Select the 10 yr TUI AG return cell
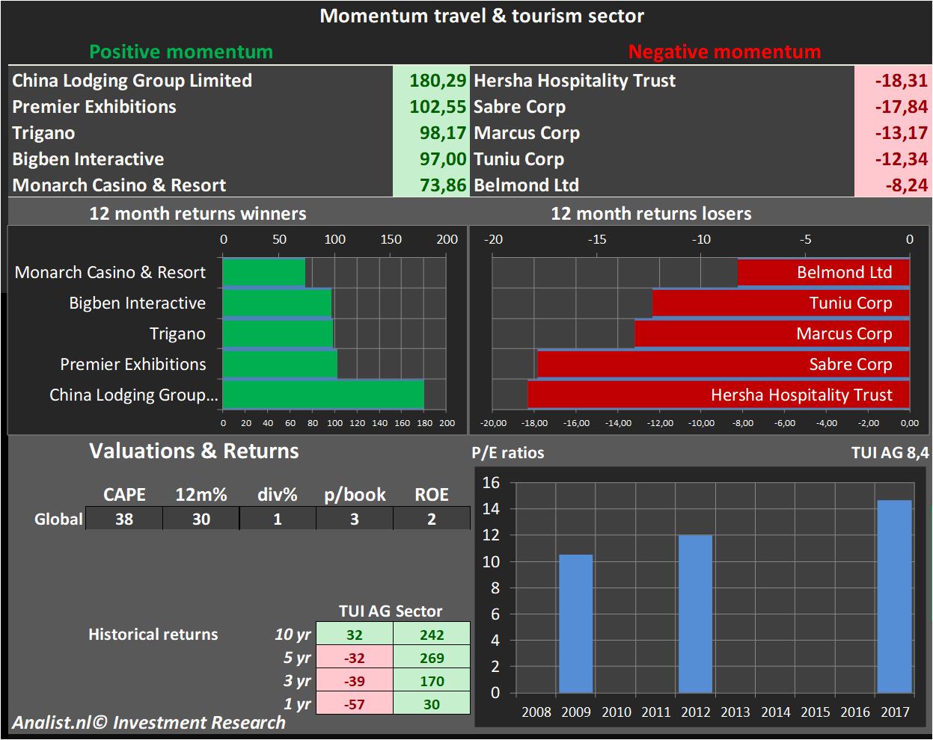Screen dimensions: 933x740 [355, 635]
